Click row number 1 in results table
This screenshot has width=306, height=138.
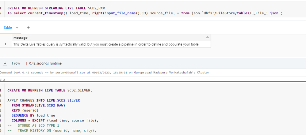tap(6, 44)
